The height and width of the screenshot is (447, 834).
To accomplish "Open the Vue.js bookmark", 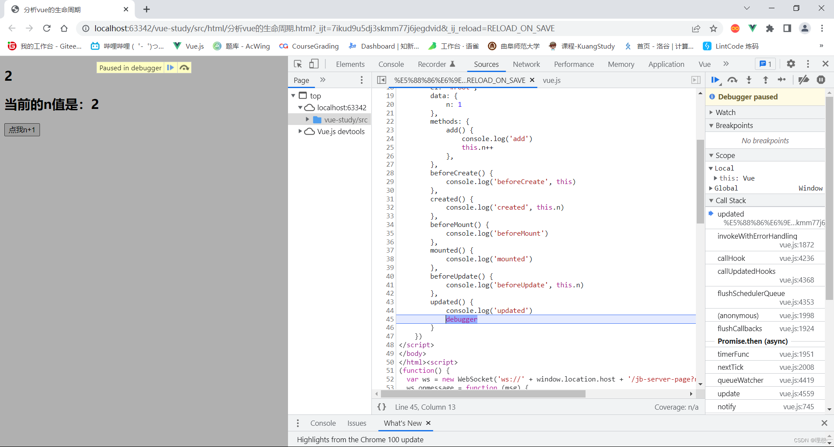I will tap(189, 46).
